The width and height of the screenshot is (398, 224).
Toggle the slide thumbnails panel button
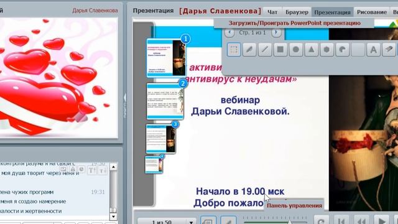coord(208,221)
